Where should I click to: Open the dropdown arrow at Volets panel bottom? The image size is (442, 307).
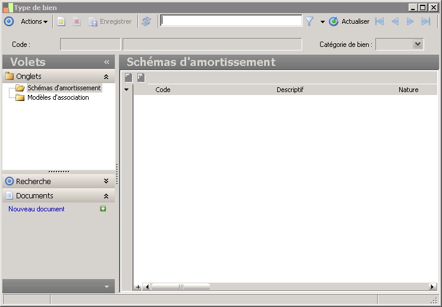point(106,287)
